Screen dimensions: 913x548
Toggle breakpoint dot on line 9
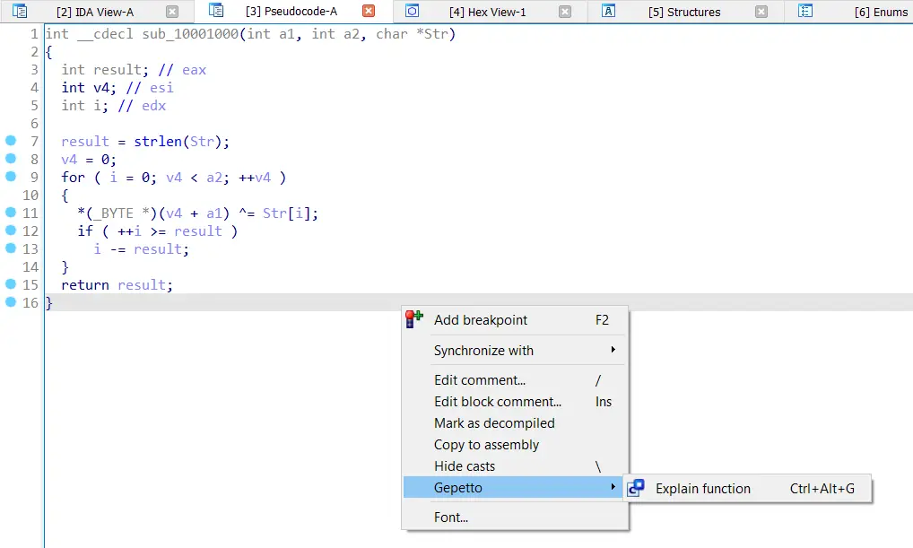(x=11, y=176)
